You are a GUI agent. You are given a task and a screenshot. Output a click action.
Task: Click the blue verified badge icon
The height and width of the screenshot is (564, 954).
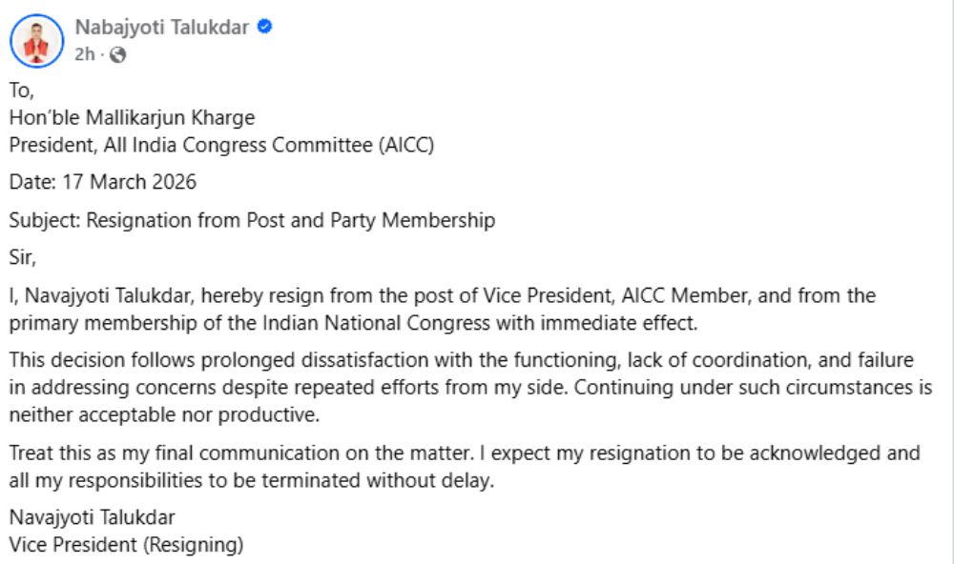tap(265, 28)
